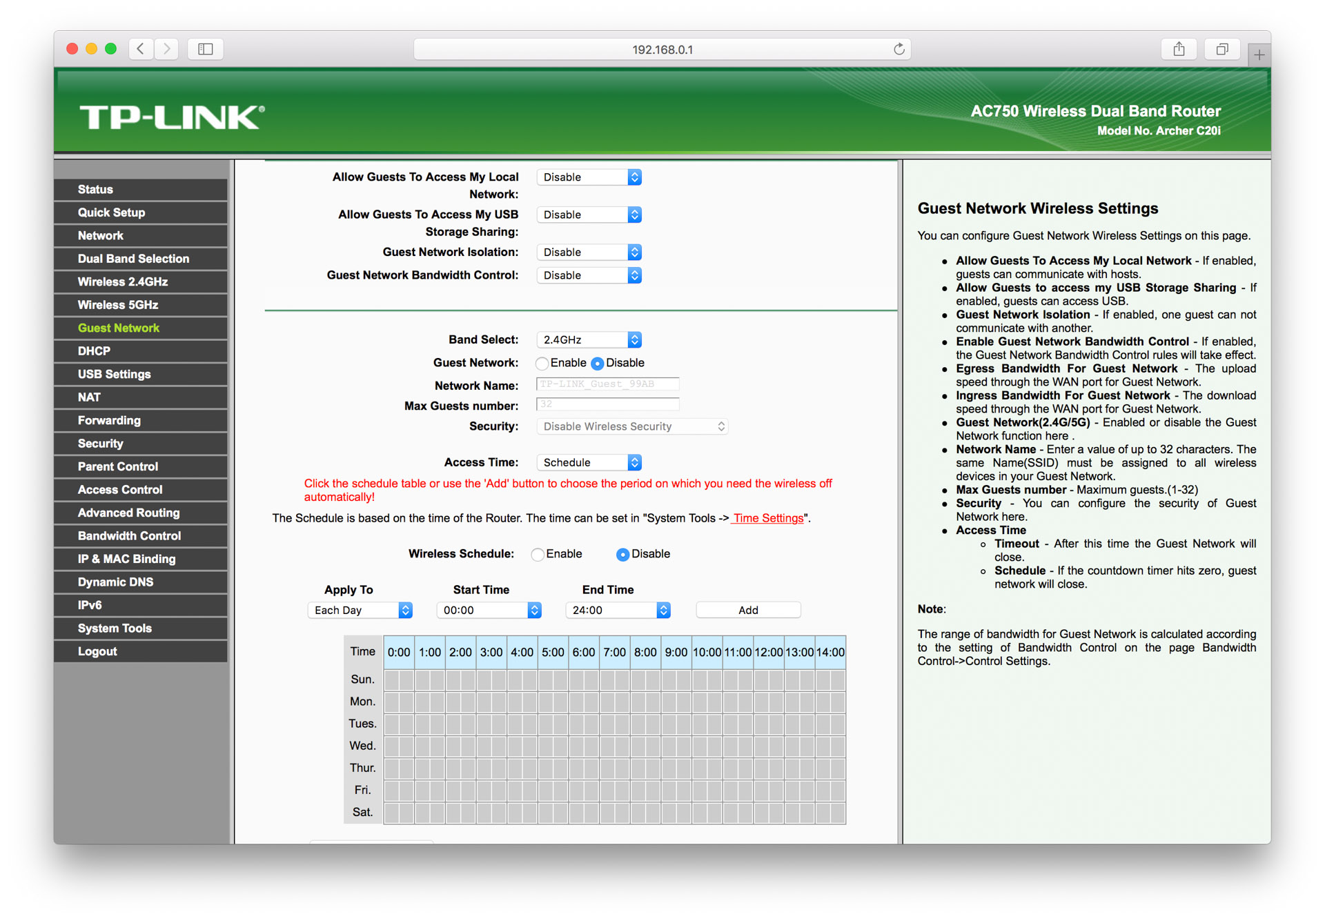This screenshot has width=1325, height=921.
Task: Open the Status menu item
Action: 141,190
